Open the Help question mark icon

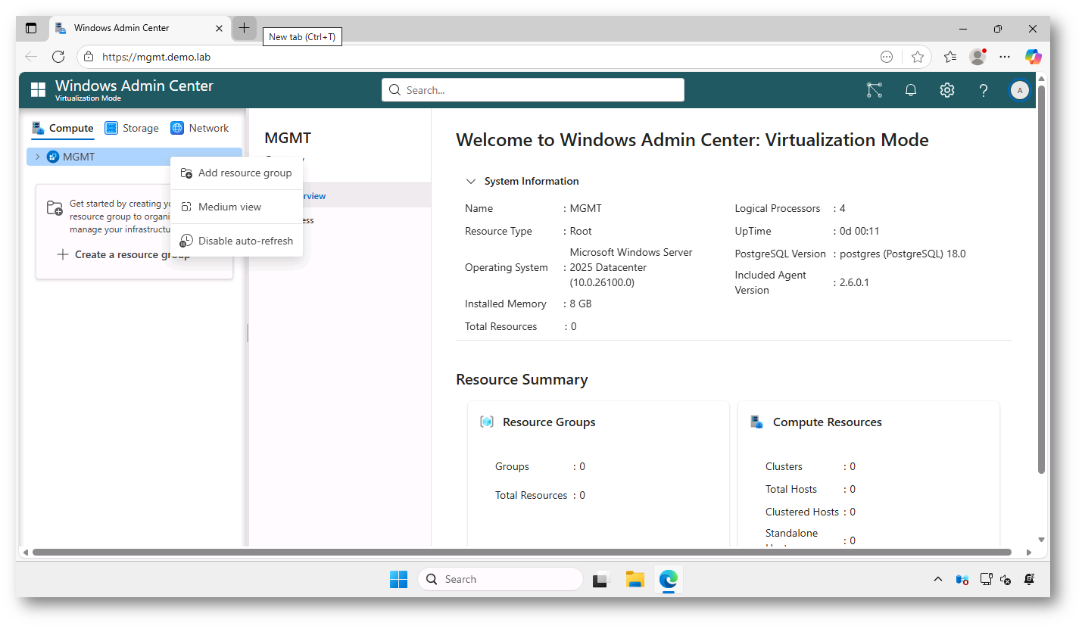pyautogui.click(x=983, y=90)
